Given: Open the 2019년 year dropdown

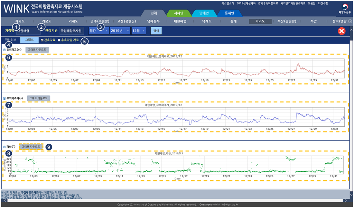Looking at the screenshot, I should pos(120,31).
